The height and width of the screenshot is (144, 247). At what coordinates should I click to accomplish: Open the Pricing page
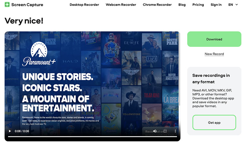(198, 5)
